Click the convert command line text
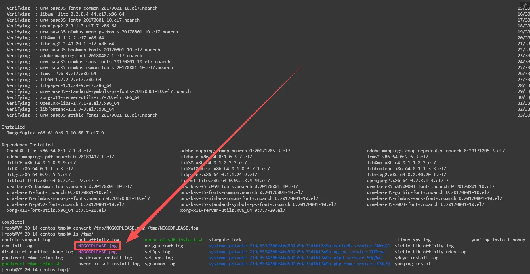 pyautogui.click(x=136, y=228)
